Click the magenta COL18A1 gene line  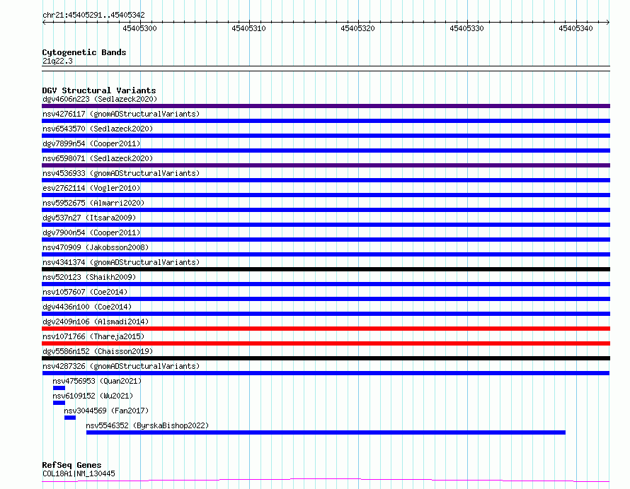pos(326,480)
